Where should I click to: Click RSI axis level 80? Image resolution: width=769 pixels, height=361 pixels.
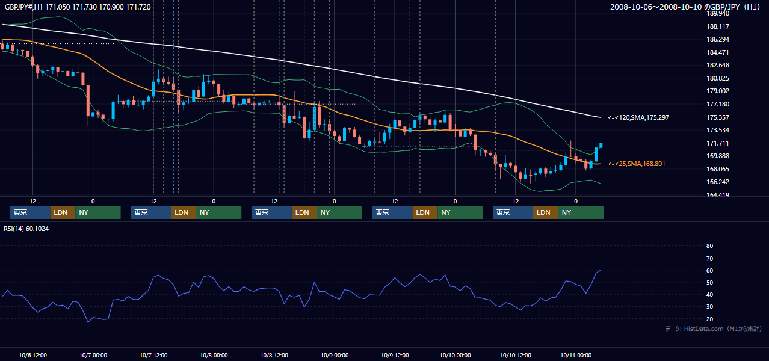[709, 246]
